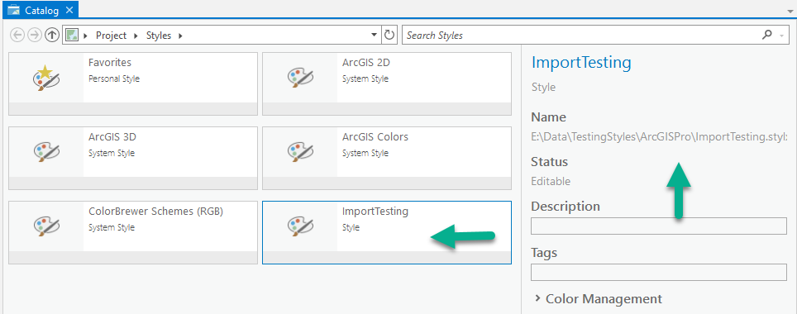This screenshot has width=797, height=314.
Task: Click the search magnifier icon
Action: 767,35
